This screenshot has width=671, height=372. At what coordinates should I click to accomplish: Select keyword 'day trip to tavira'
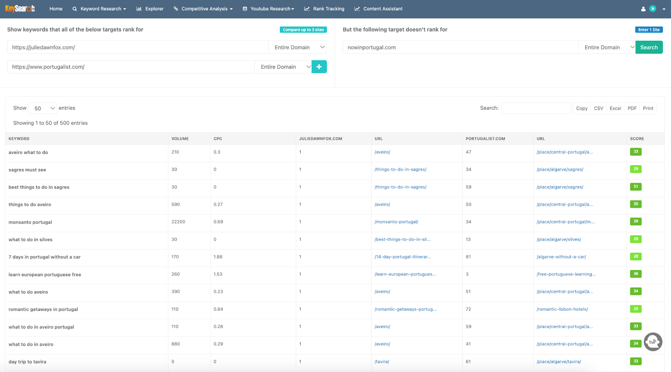tap(27, 362)
